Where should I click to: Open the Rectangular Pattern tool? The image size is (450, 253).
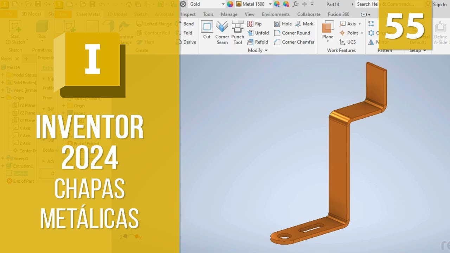pyautogui.click(x=372, y=24)
